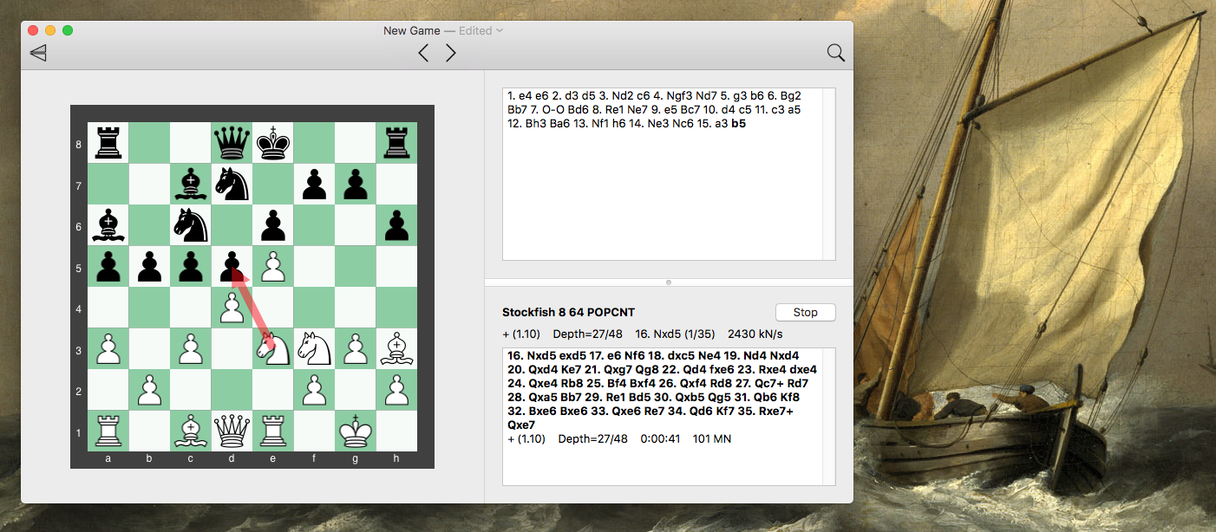
Task: Select the black pawn on h6
Action: pyautogui.click(x=396, y=225)
